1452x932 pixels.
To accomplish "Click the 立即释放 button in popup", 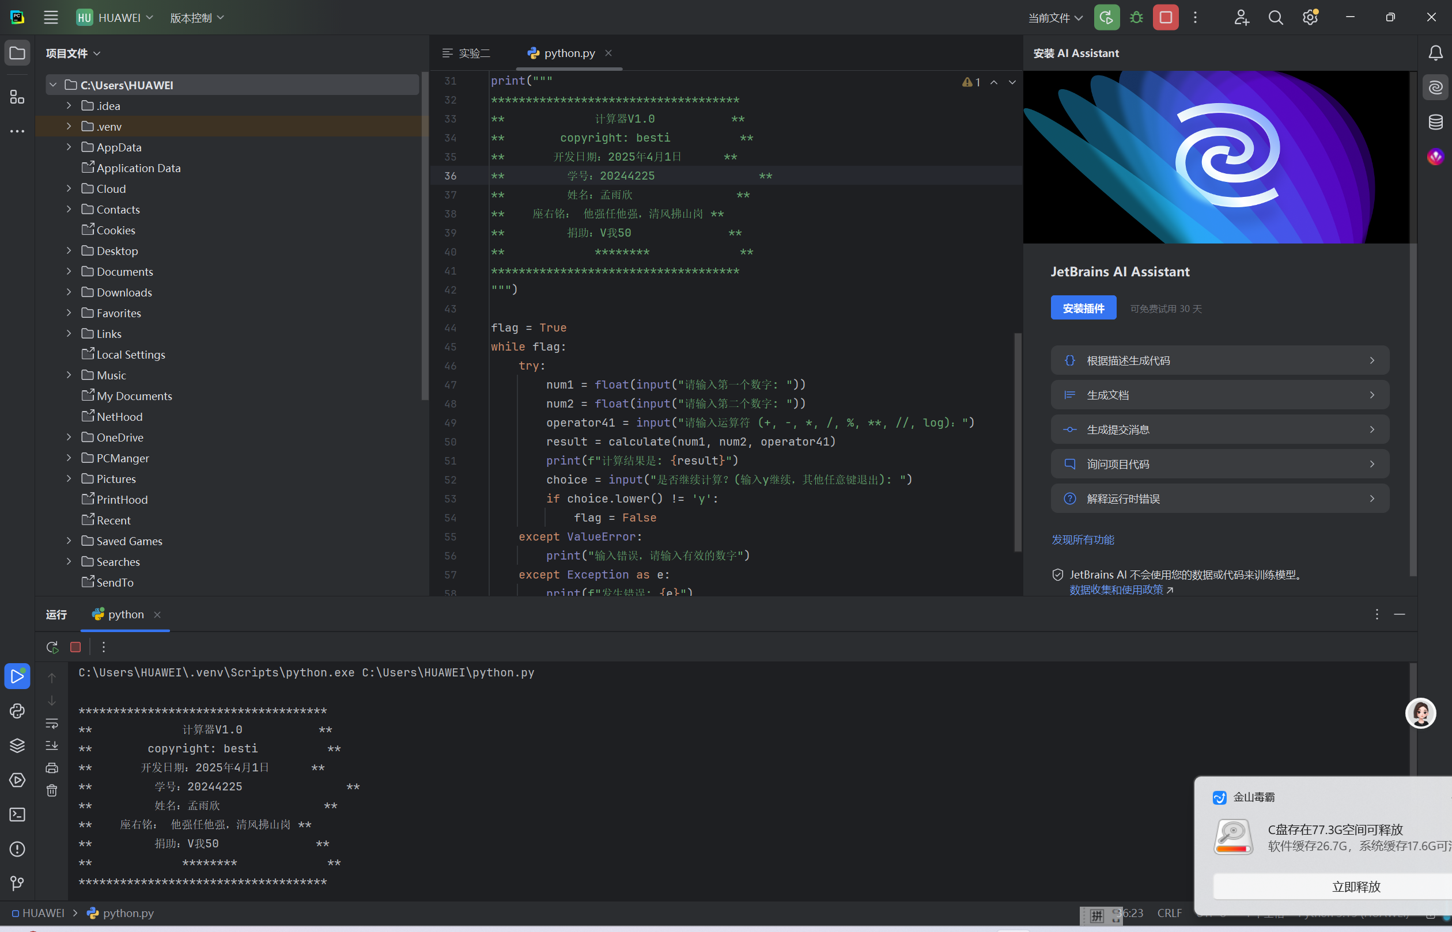I will click(1356, 887).
